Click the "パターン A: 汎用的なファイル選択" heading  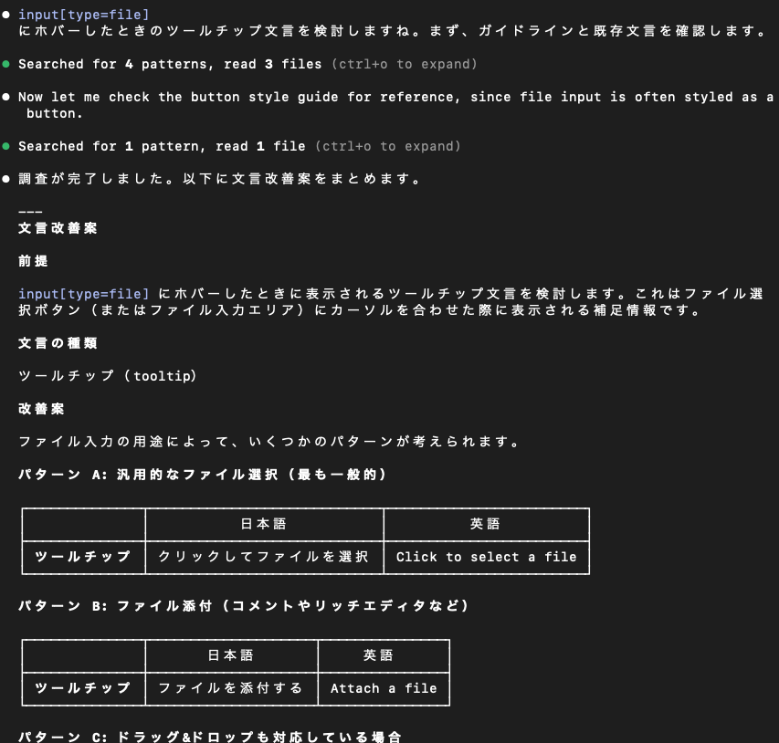pyautogui.click(x=202, y=475)
